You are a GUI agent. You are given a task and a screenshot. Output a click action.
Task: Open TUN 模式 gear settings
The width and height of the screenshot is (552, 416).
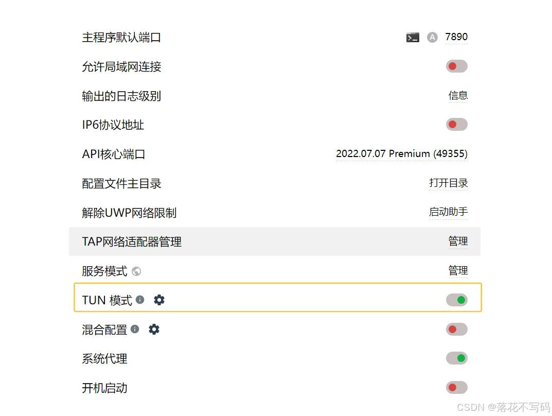pos(159,300)
